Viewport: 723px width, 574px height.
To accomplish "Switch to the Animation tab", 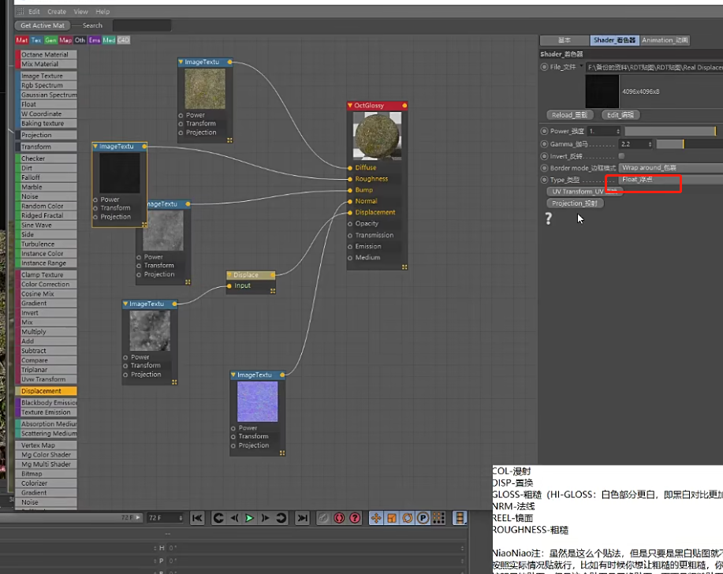I will tap(665, 40).
